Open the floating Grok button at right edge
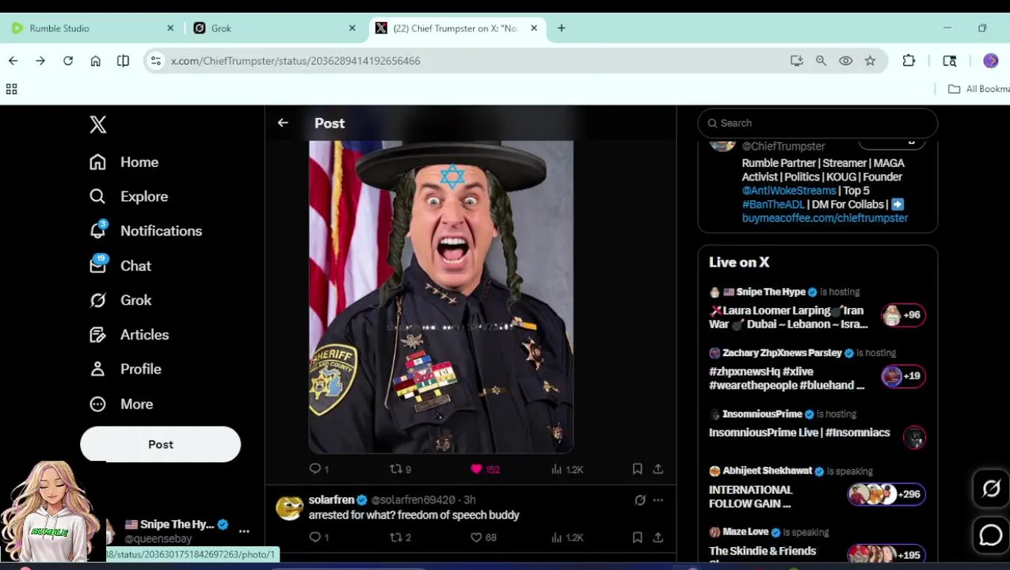The width and height of the screenshot is (1010, 570). coord(991,489)
